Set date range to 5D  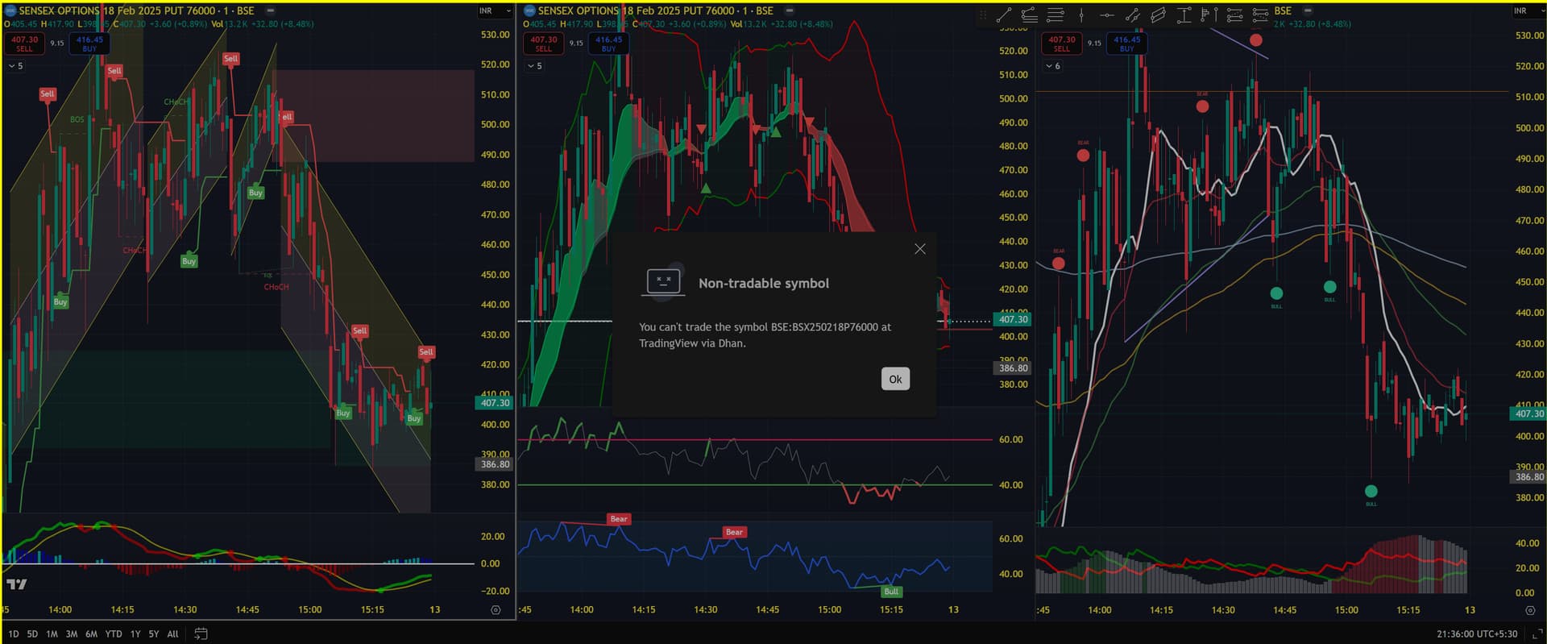[x=32, y=634]
